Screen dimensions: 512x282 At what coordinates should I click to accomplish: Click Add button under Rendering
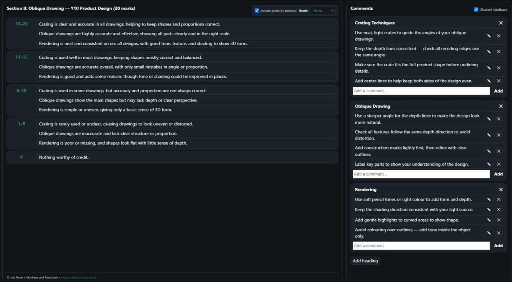pyautogui.click(x=498, y=246)
